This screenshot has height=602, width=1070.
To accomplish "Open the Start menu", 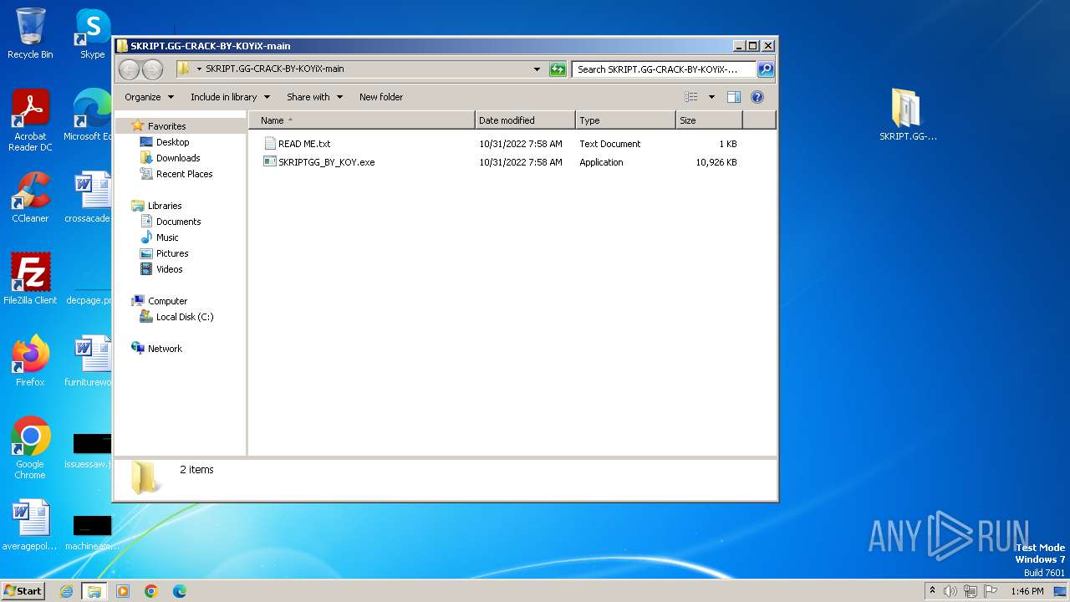I will [x=23, y=590].
